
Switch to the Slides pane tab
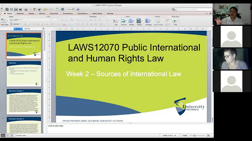(x=18, y=29)
